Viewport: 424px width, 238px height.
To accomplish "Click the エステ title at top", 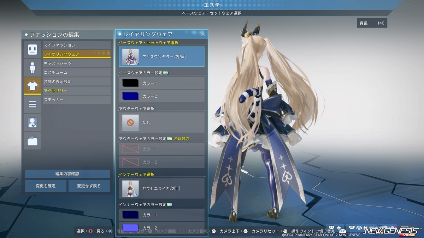I will click(x=212, y=5).
